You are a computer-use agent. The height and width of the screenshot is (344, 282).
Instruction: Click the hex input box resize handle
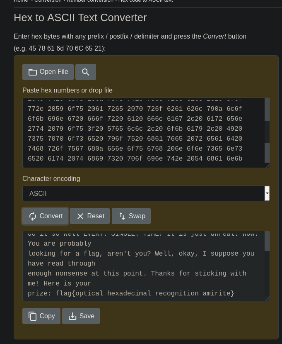(268, 166)
